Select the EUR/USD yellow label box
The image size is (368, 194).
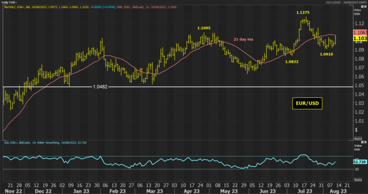307,103
